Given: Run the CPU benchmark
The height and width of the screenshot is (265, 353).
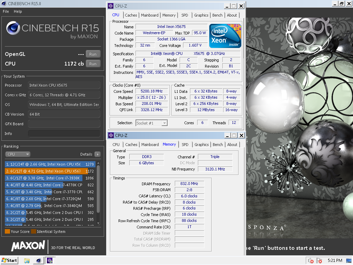Looking at the screenshot, I should [93, 64].
